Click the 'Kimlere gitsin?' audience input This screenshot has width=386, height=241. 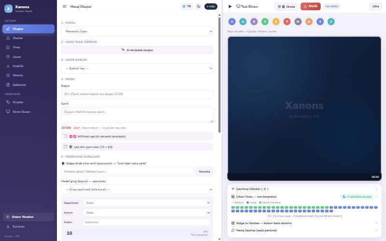[127, 172]
